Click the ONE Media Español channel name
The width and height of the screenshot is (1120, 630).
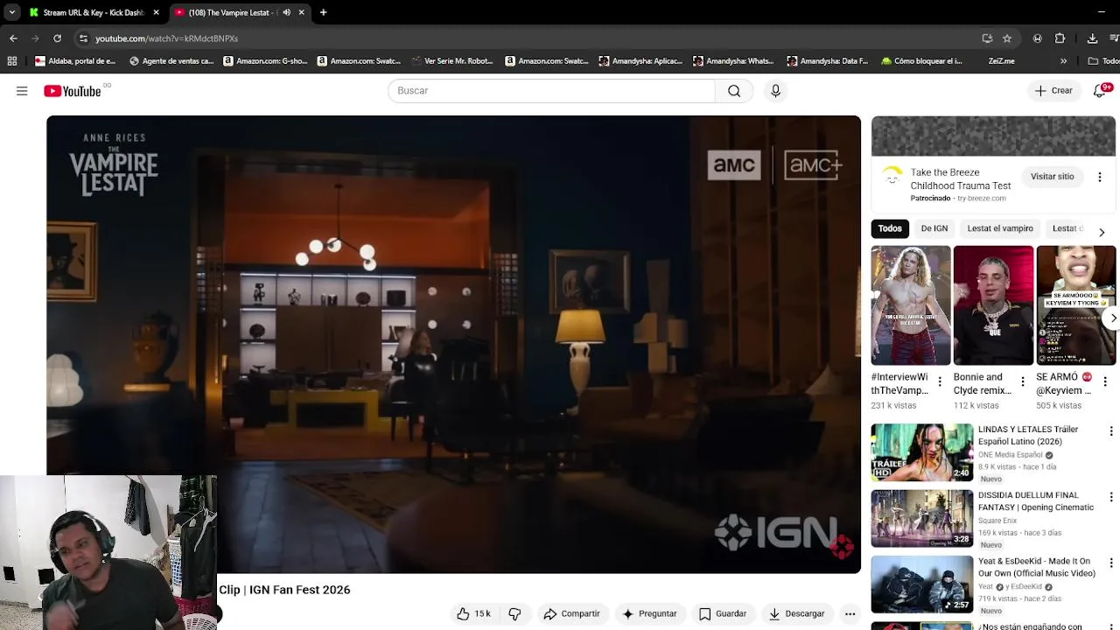tap(1010, 455)
